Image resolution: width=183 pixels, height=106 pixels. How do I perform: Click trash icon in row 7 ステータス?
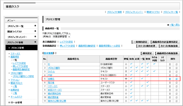170,86
